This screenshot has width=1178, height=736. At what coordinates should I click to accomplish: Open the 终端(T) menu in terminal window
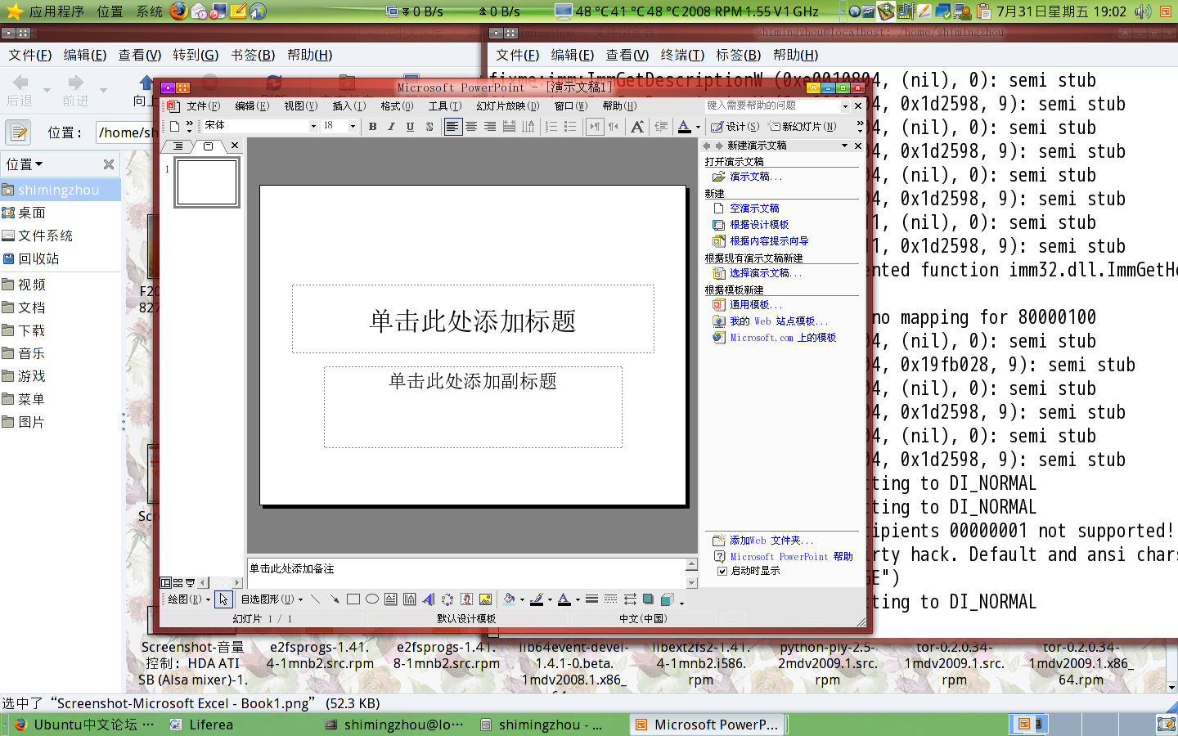coord(682,55)
